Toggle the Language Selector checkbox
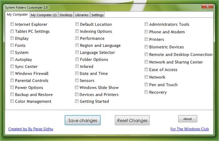The height and width of the screenshot is (141, 219). pyautogui.click(x=77, y=52)
